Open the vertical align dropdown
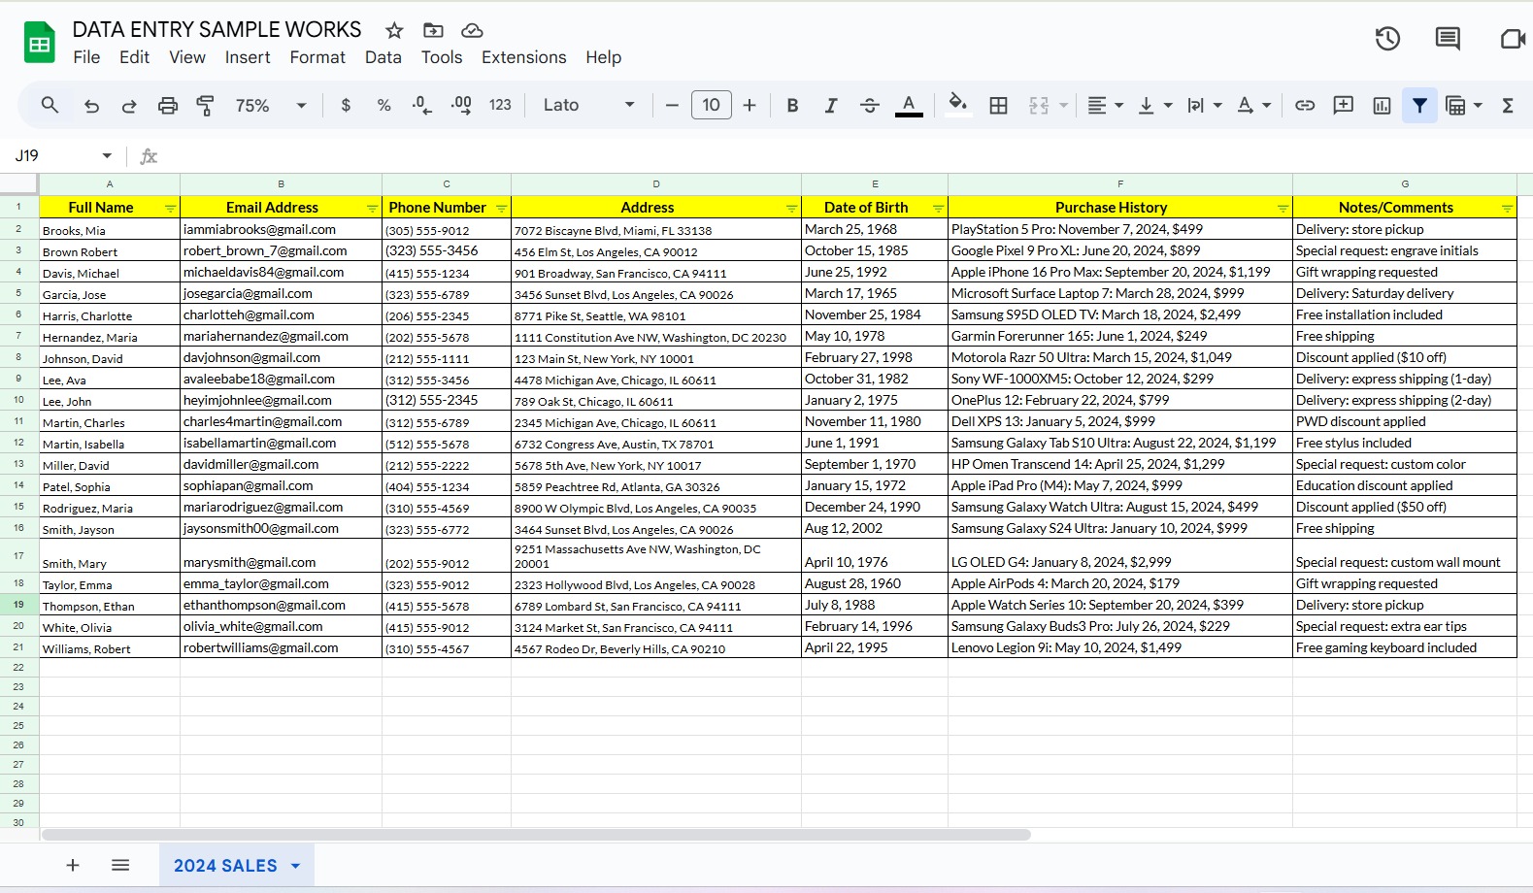 click(x=1154, y=105)
